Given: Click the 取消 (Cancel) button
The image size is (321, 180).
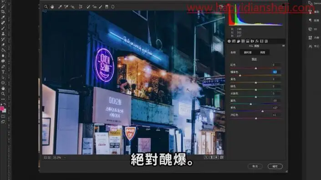Looking at the screenshot, I should pos(255,166).
